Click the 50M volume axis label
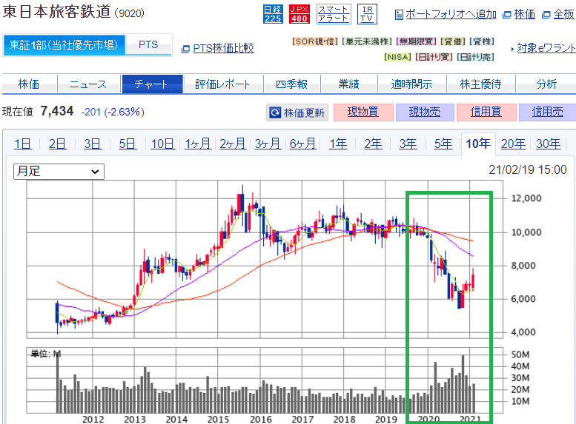The height and width of the screenshot is (424, 576). [520, 354]
